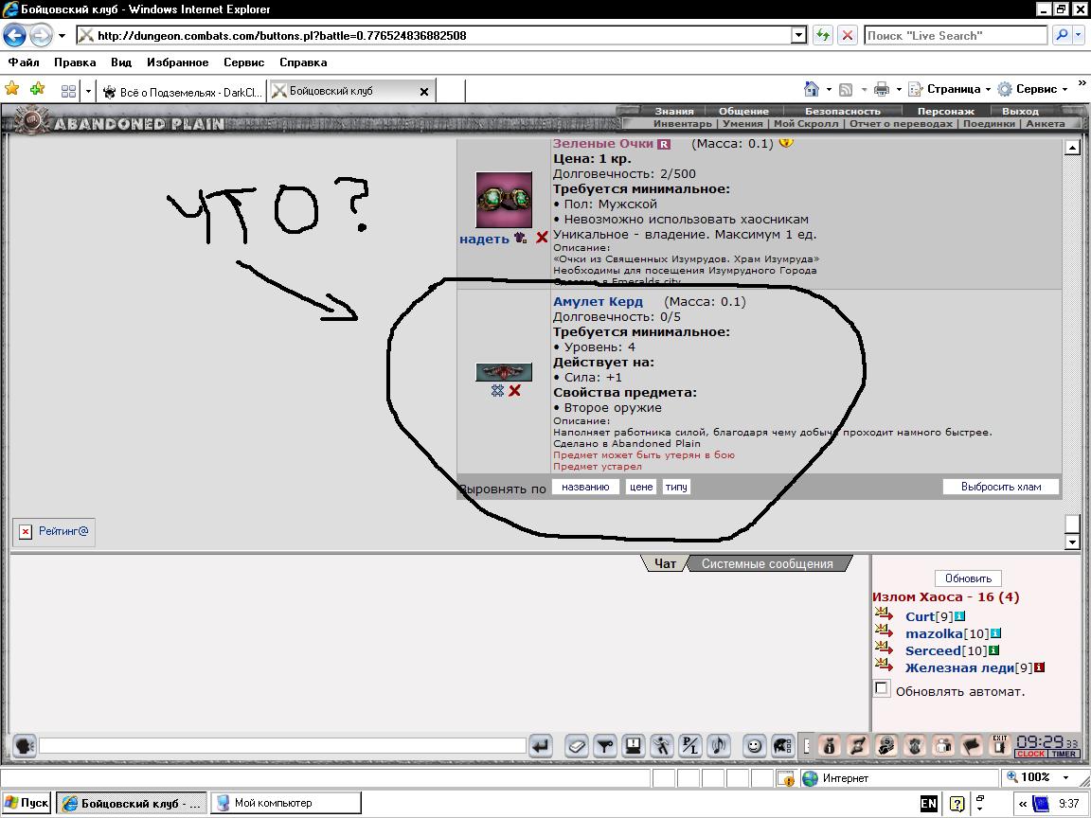Image resolution: width=1091 pixels, height=818 pixels.
Task: Open the quick tabs dropdown arrow
Action: pyautogui.click(x=88, y=91)
